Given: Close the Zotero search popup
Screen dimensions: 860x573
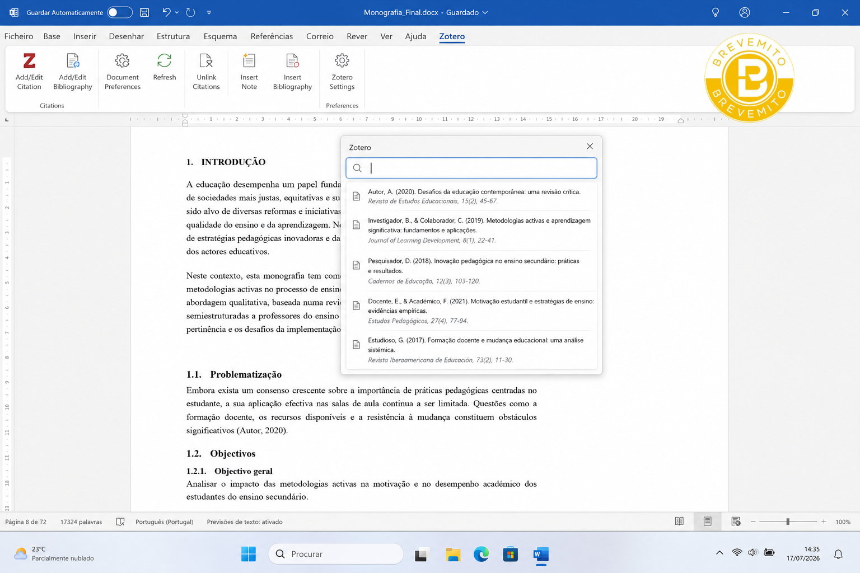Looking at the screenshot, I should tap(590, 146).
